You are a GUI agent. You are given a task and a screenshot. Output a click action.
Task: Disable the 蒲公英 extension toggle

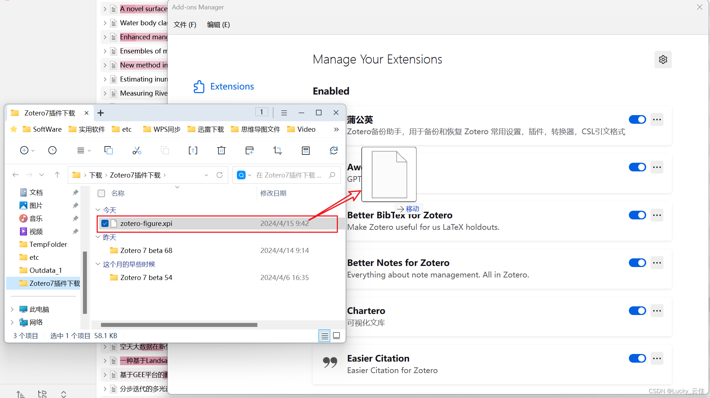tap(638, 120)
